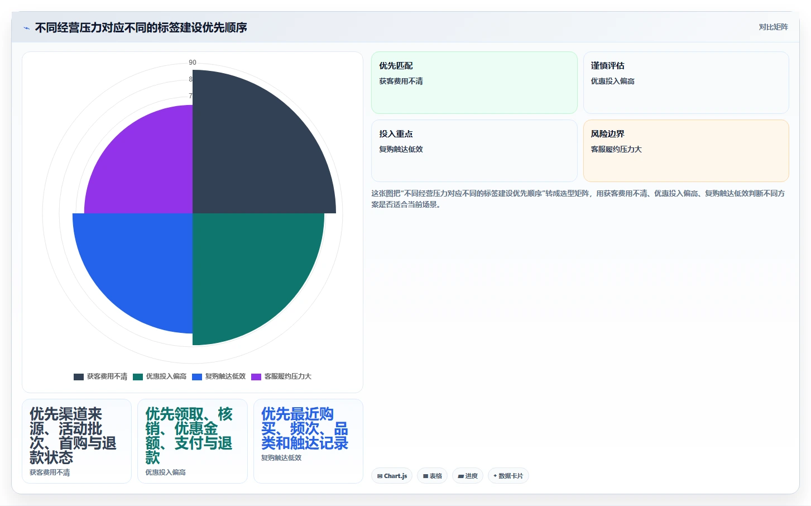This screenshot has width=811, height=506.
Task: Click the 表格 tag
Action: pyautogui.click(x=432, y=476)
